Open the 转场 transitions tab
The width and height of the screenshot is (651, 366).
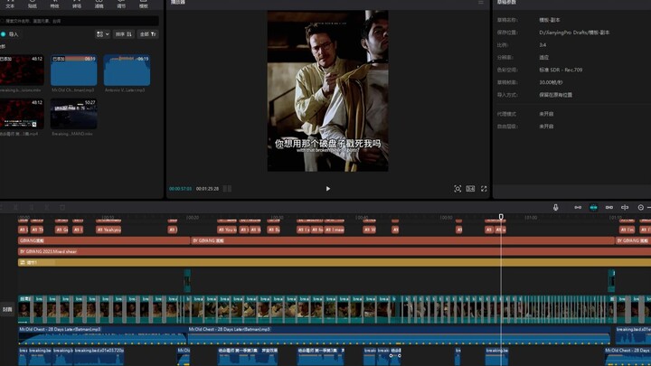pos(77,5)
